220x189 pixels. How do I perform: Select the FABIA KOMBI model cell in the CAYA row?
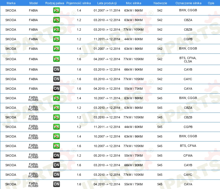(33, 184)
